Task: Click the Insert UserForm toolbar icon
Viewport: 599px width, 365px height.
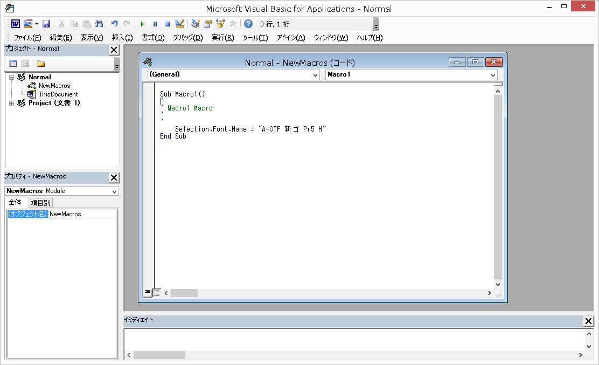Action: 28,24
